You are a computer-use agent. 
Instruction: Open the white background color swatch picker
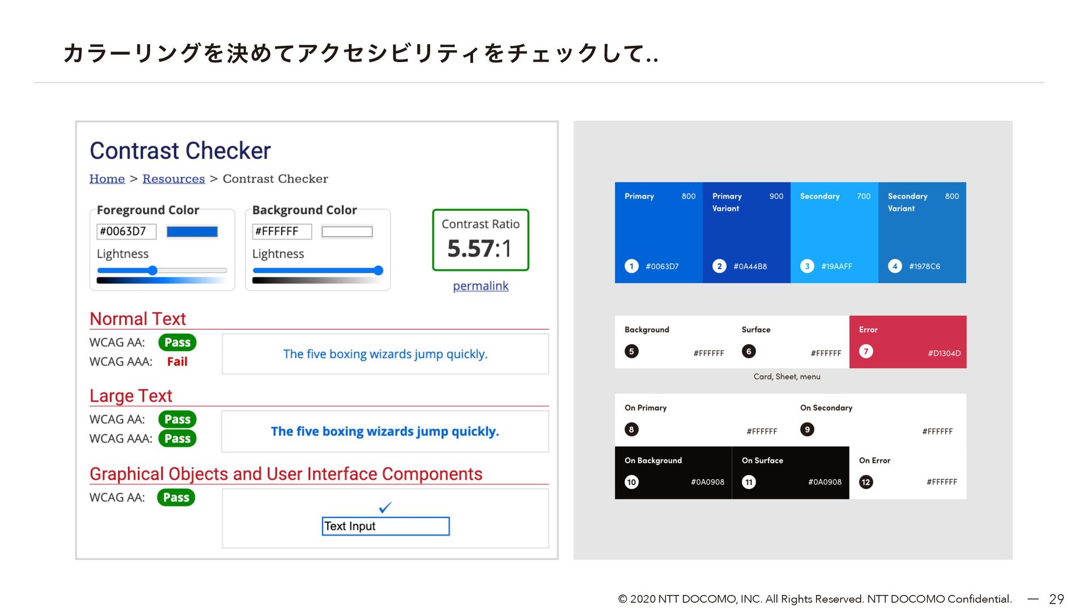(x=347, y=232)
